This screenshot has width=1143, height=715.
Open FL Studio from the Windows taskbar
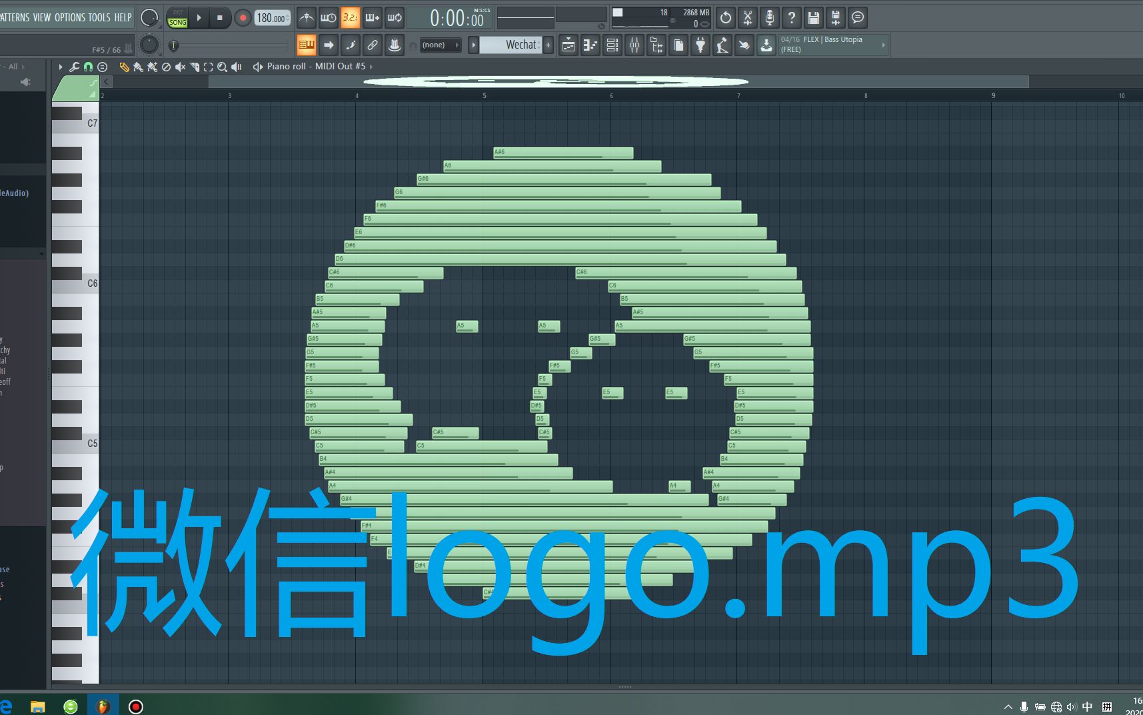point(103,706)
